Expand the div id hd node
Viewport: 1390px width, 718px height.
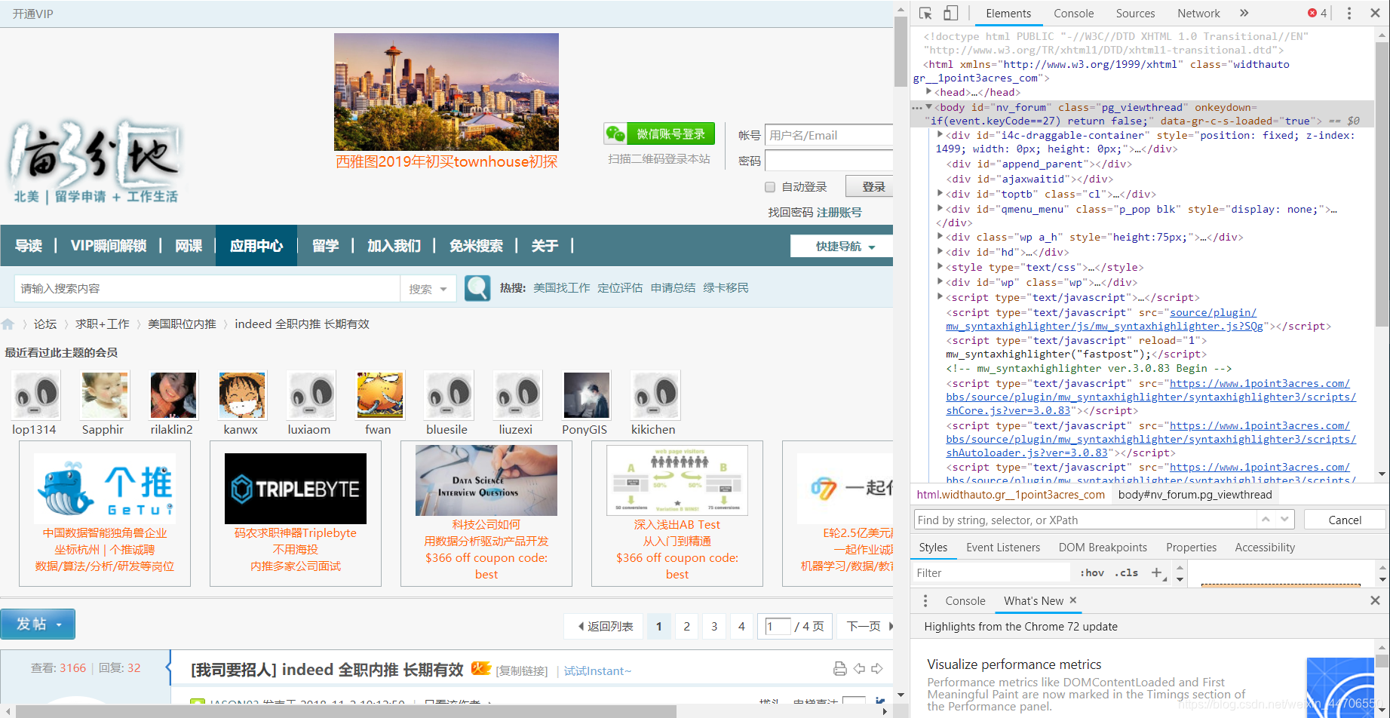(x=940, y=252)
